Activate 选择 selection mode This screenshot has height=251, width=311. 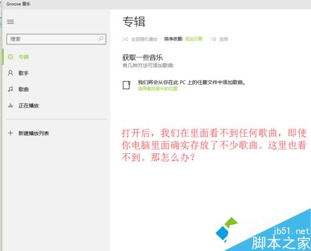223,39
